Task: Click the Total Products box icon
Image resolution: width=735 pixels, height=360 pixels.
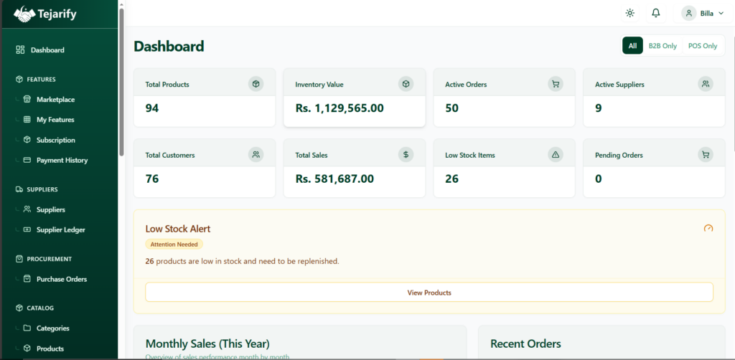Action: 256,84
